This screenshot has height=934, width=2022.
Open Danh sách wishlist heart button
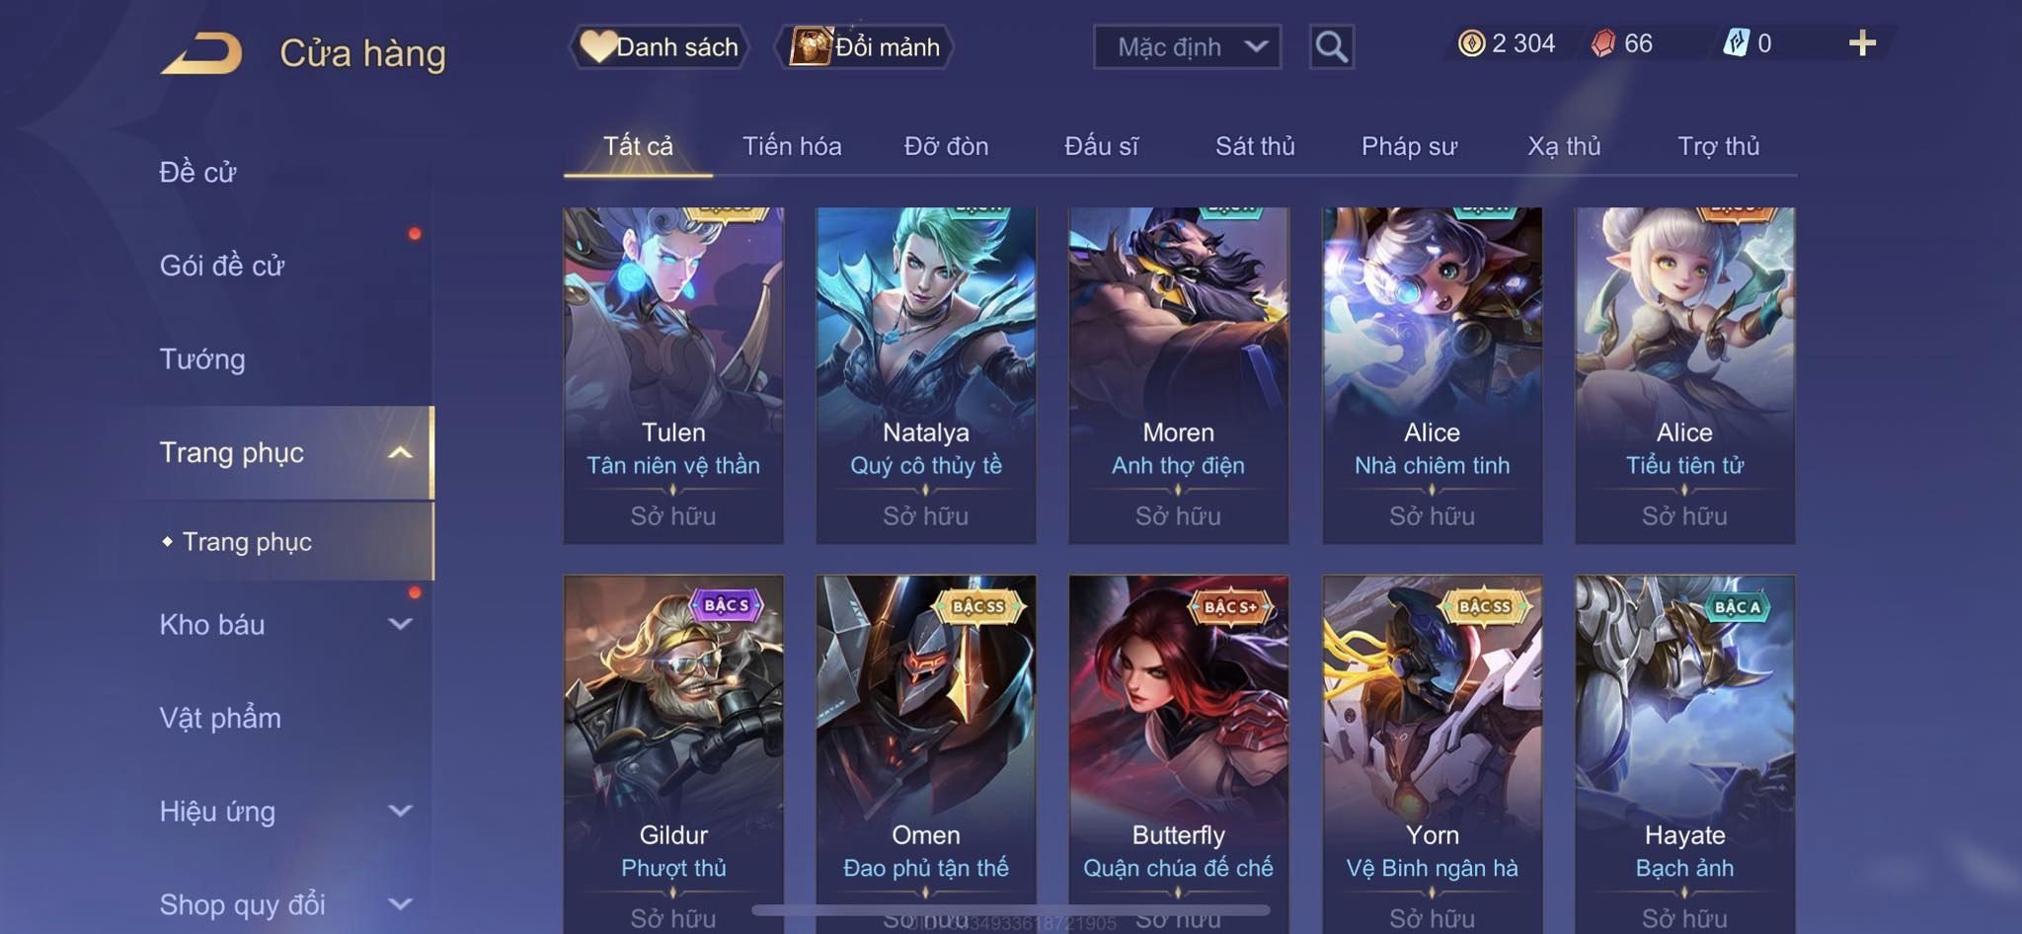[659, 46]
